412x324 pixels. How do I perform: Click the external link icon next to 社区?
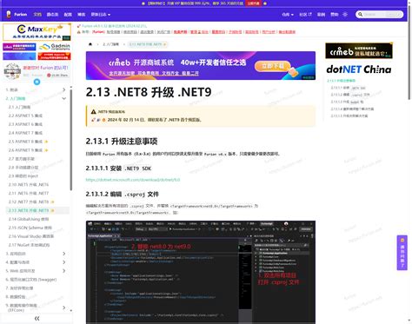coord(309,14)
